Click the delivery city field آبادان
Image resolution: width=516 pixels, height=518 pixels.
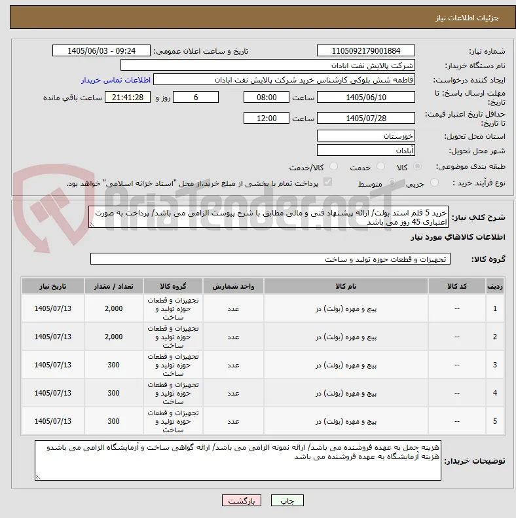coord(365,151)
